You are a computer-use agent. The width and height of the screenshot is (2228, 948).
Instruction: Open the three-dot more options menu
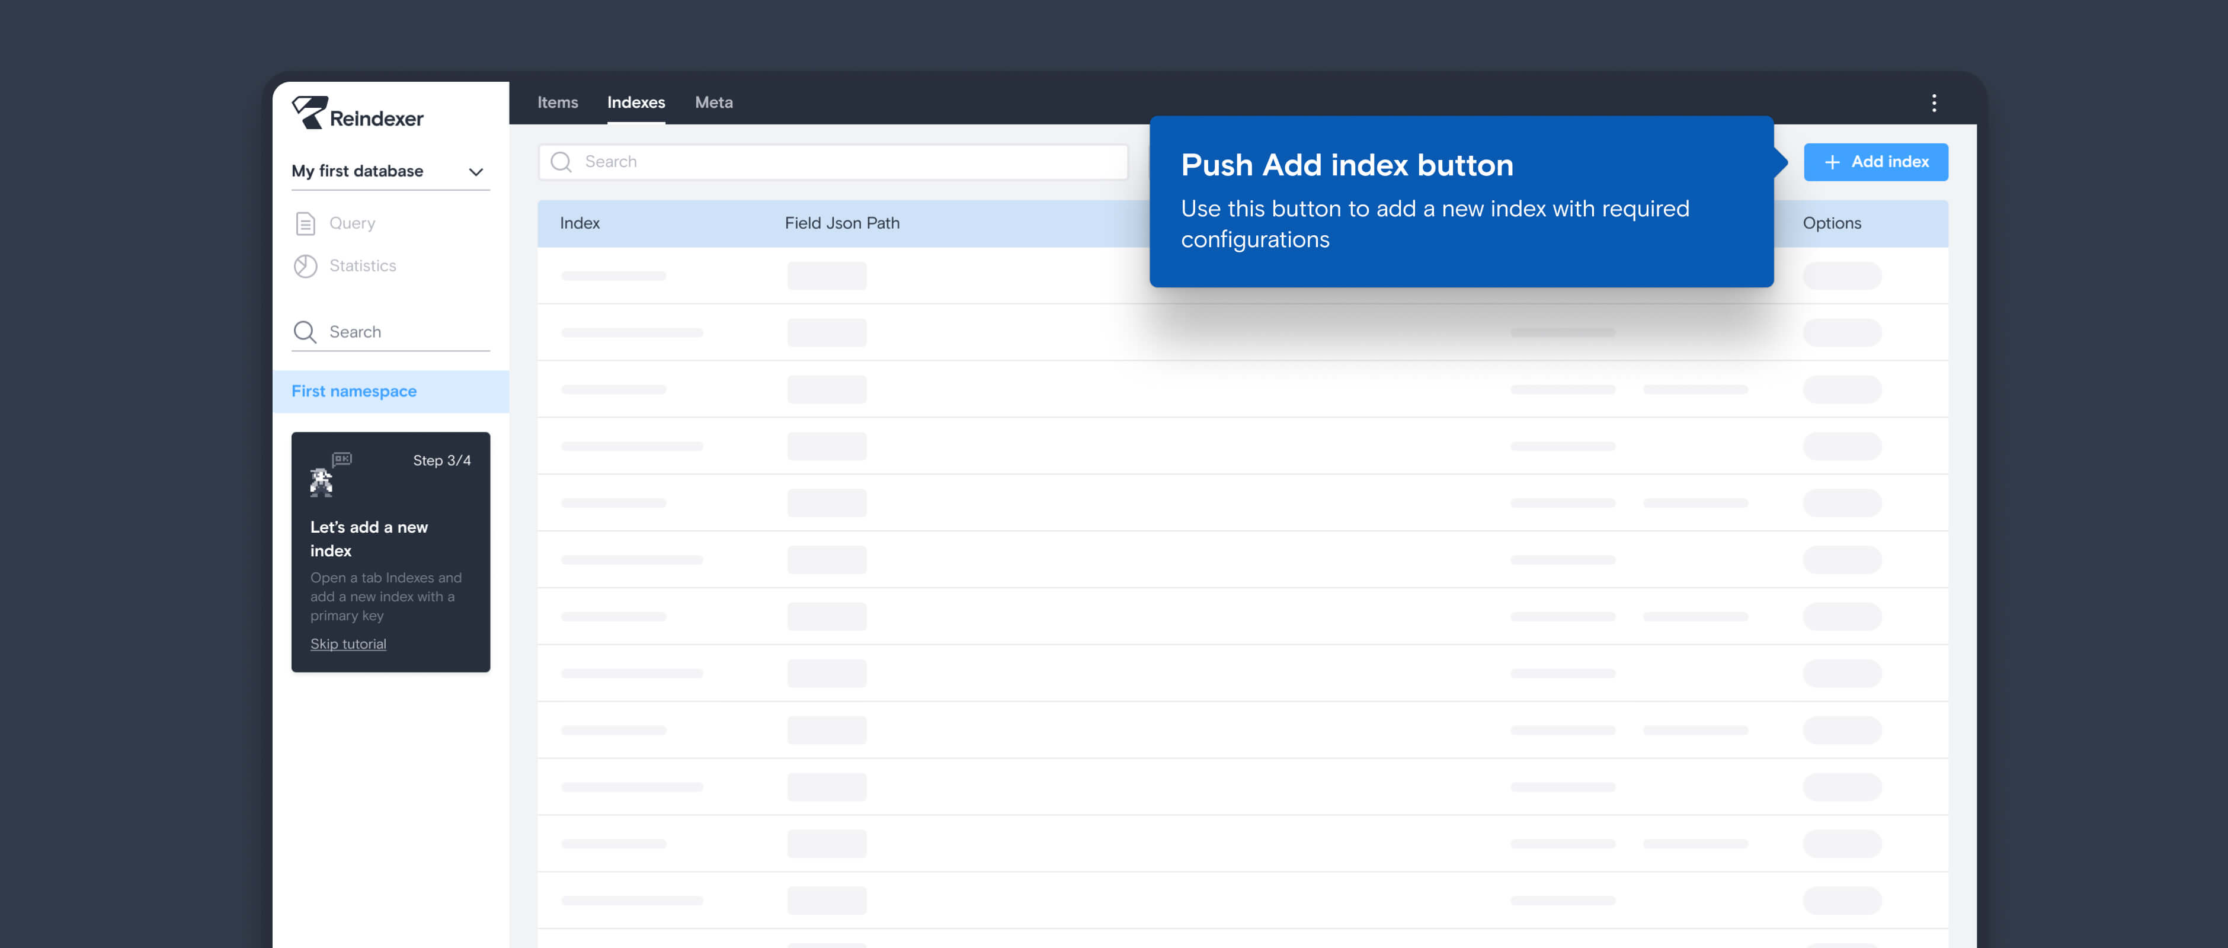coord(1934,103)
